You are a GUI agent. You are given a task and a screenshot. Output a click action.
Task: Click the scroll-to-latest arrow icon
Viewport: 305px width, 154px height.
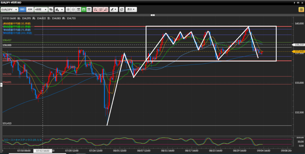(89, 10)
